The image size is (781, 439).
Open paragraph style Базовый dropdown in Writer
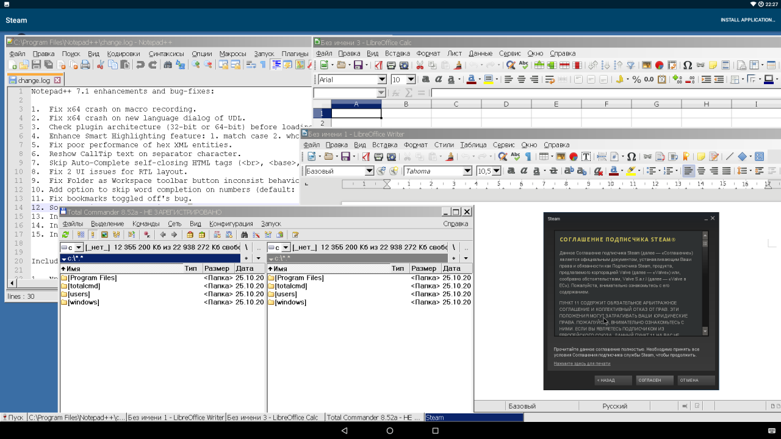369,171
